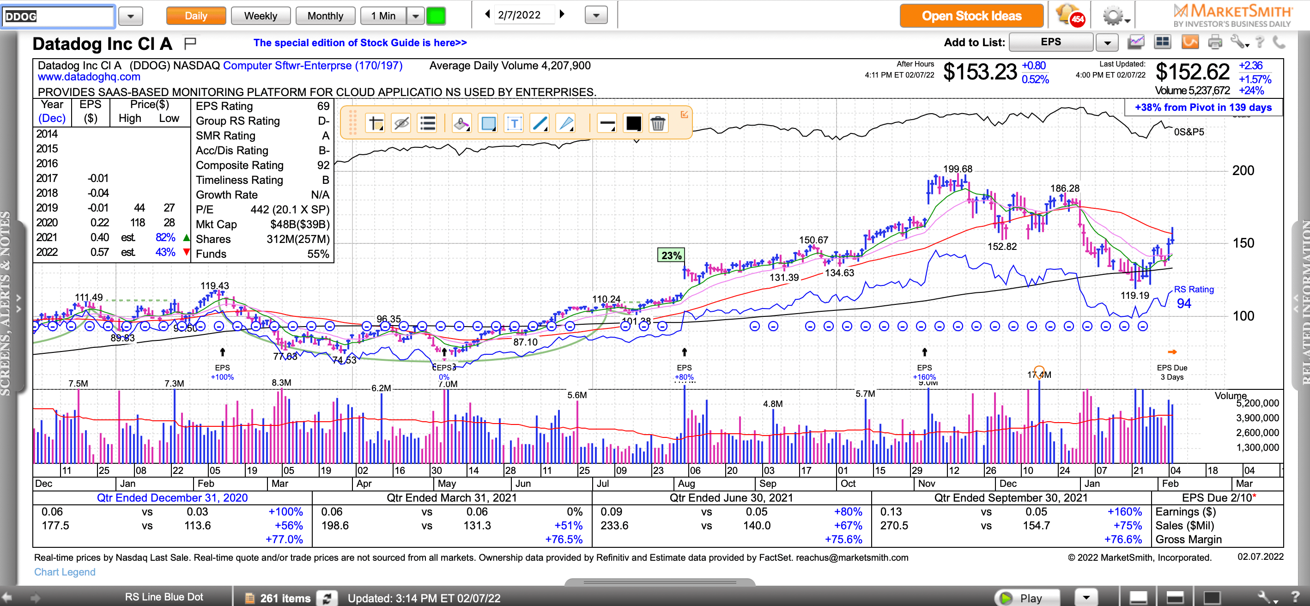Select the Weekly chart period
Screen dimensions: 1310x606
click(x=261, y=16)
